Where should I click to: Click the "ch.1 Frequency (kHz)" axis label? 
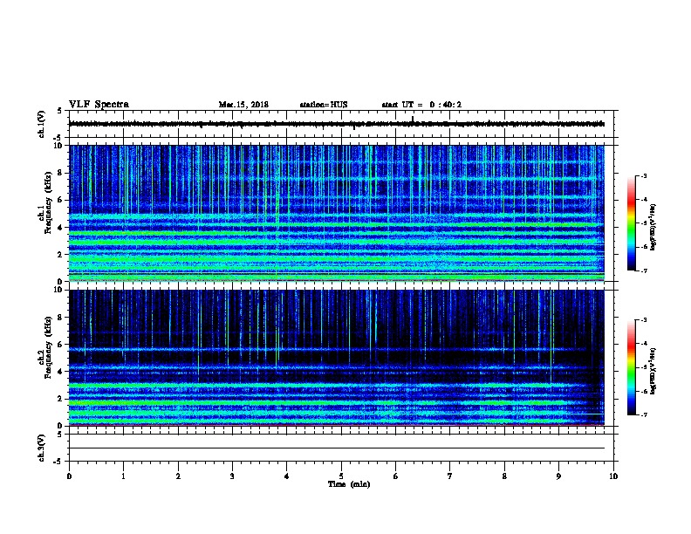(x=44, y=202)
